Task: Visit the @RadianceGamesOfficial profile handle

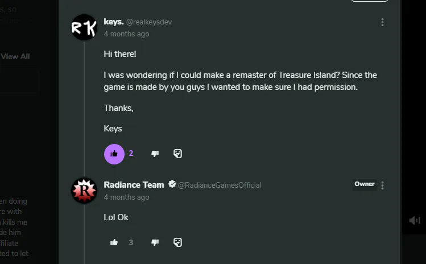Action: [x=220, y=185]
